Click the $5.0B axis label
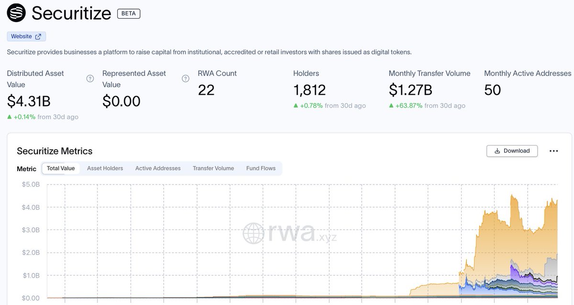Image resolution: width=574 pixels, height=305 pixels. coord(31,185)
